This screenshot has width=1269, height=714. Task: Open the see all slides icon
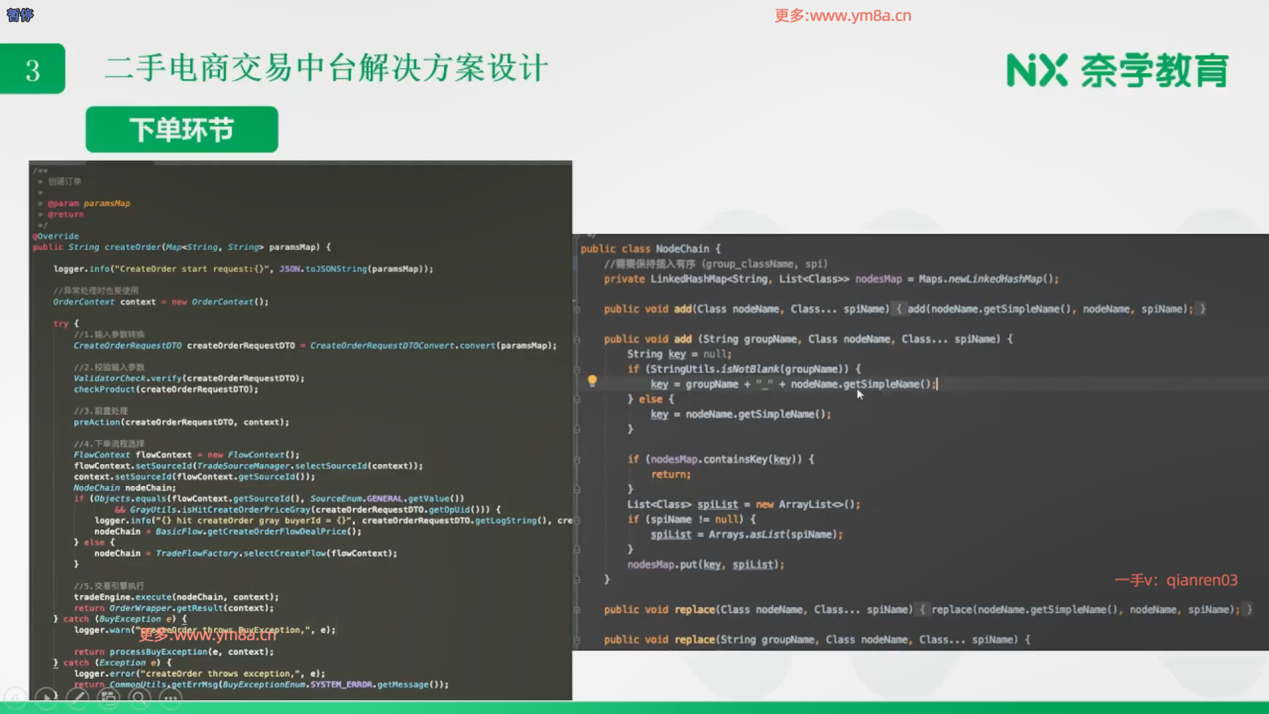coord(108,697)
